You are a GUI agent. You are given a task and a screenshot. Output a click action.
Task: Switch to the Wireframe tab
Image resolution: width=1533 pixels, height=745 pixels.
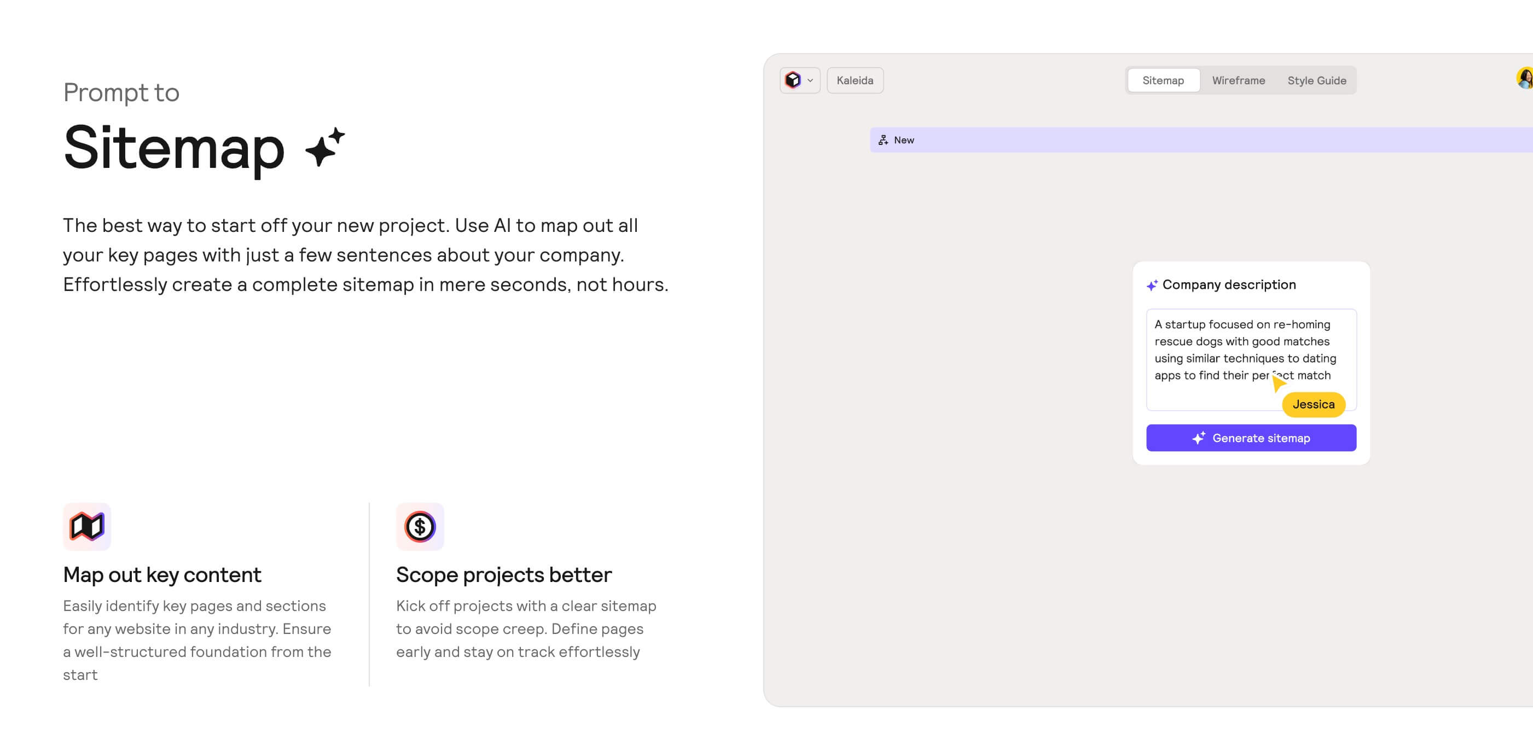[1239, 80]
